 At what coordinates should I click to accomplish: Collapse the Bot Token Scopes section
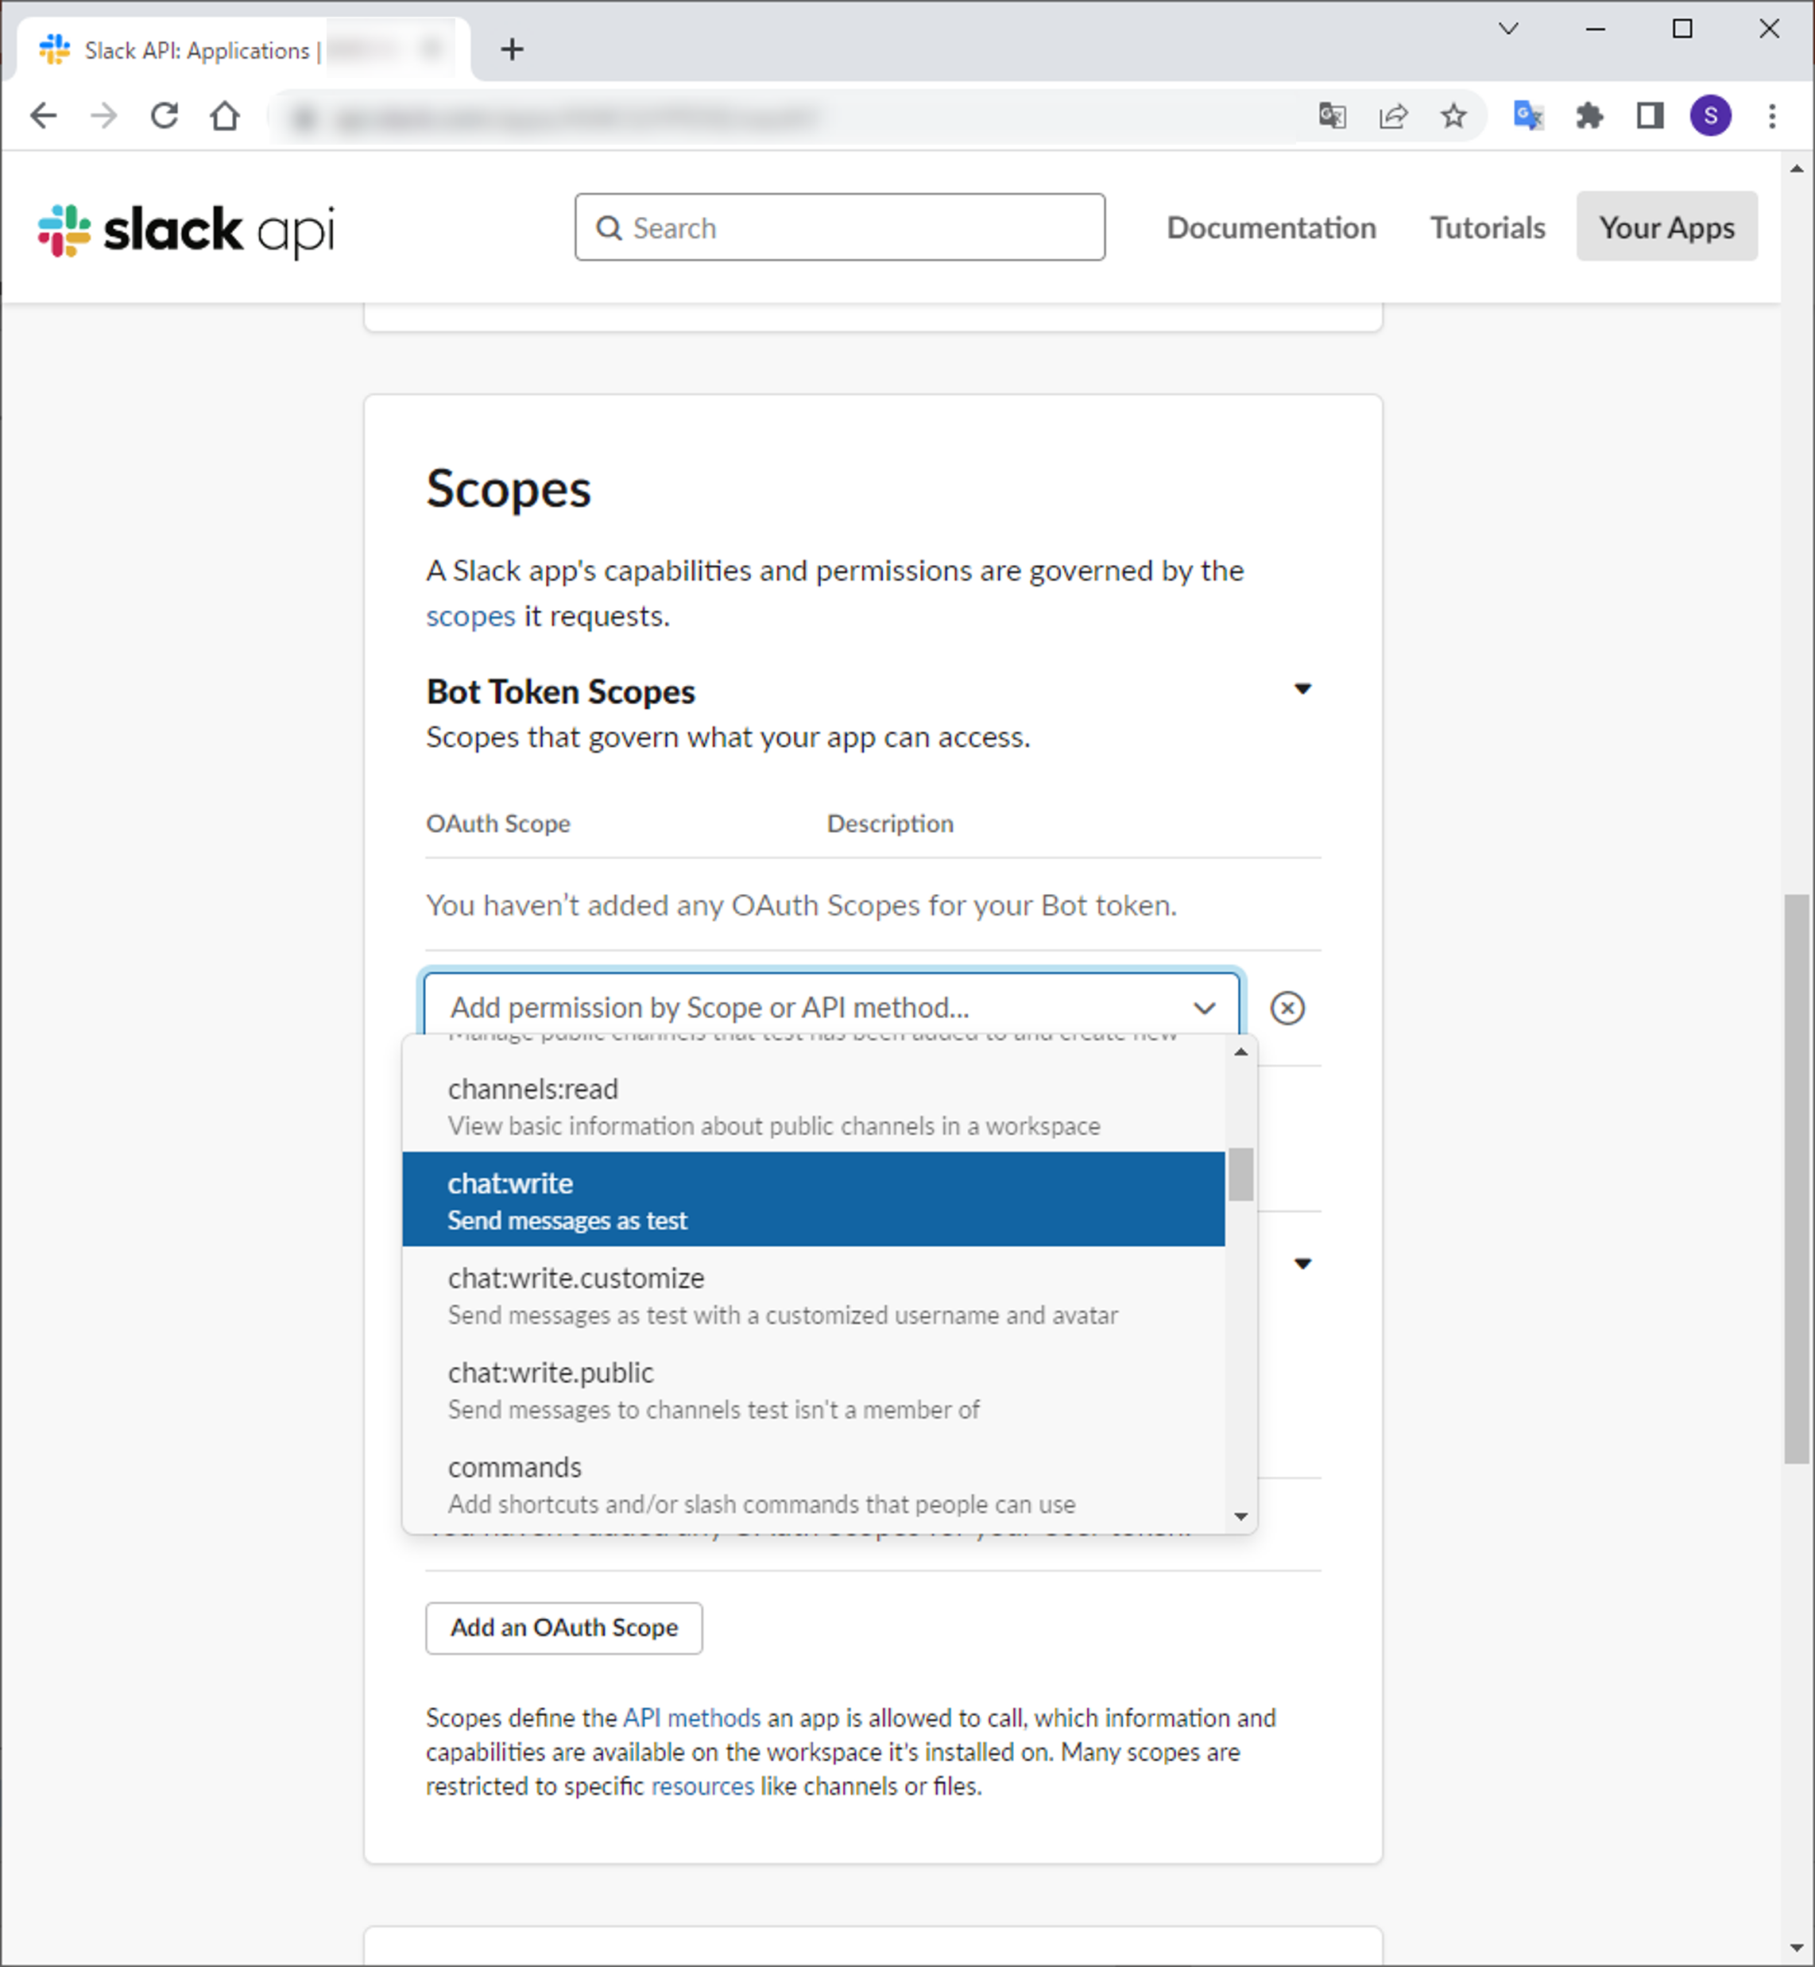(1302, 689)
